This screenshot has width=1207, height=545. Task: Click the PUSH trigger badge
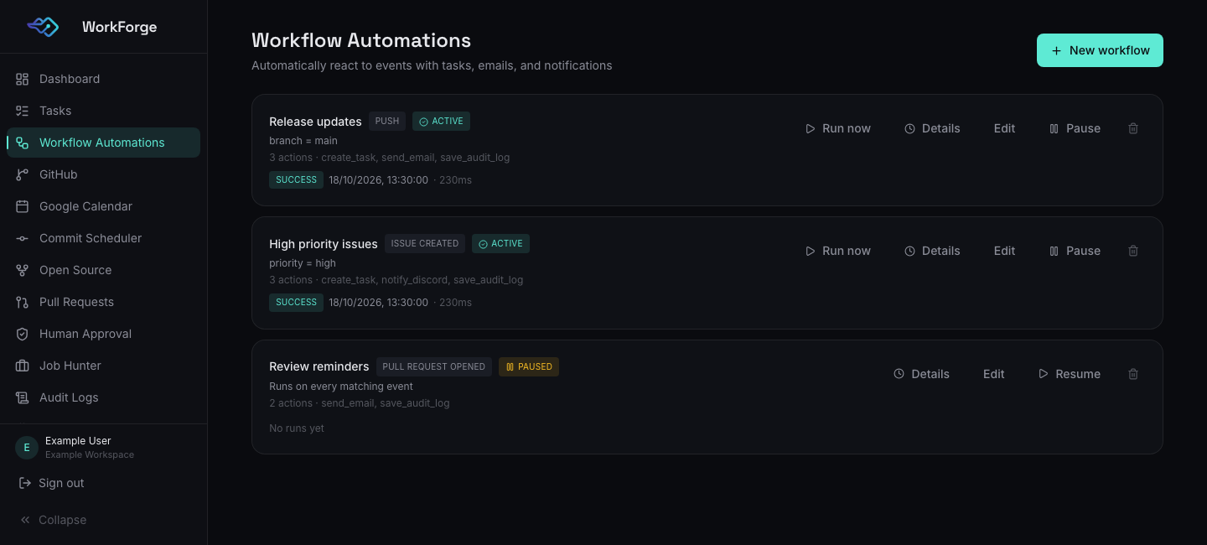point(387,122)
